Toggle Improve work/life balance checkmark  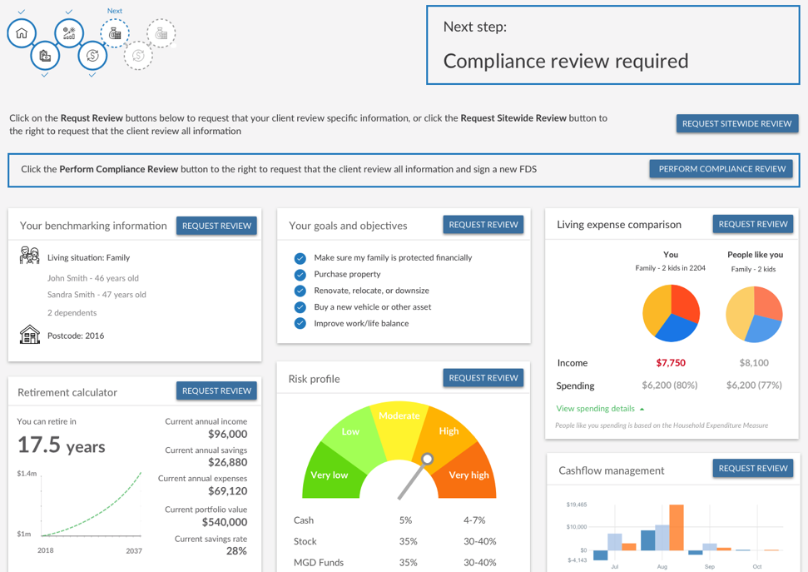tap(300, 323)
